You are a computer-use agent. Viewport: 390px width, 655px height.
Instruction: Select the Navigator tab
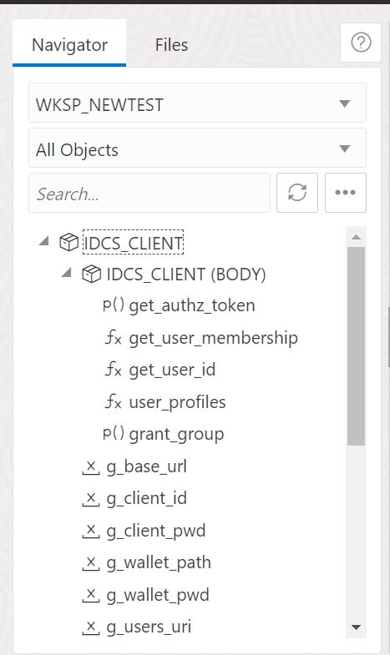click(x=69, y=45)
